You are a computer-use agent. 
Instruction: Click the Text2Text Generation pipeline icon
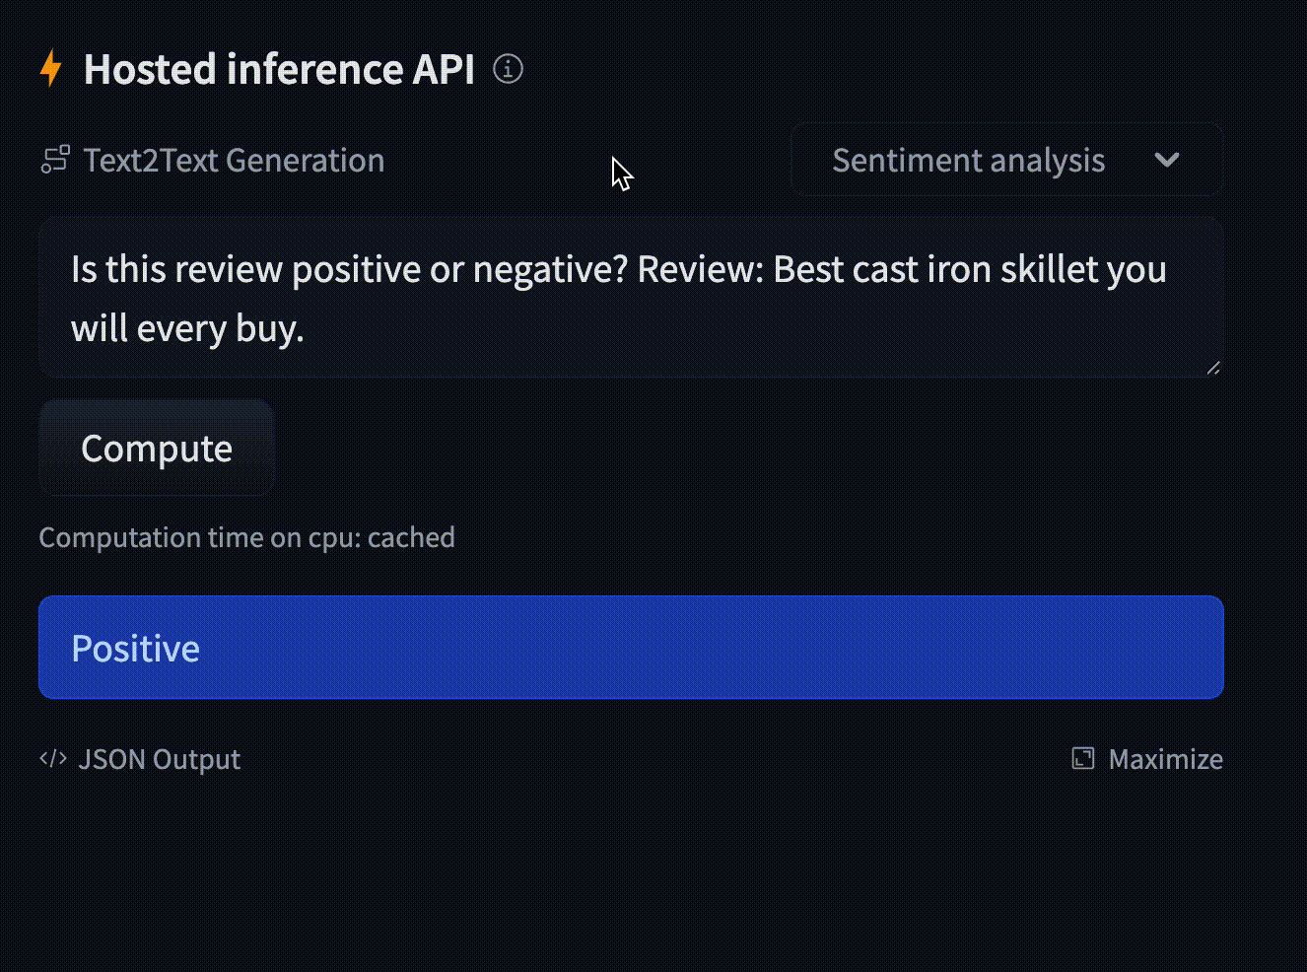(x=55, y=160)
